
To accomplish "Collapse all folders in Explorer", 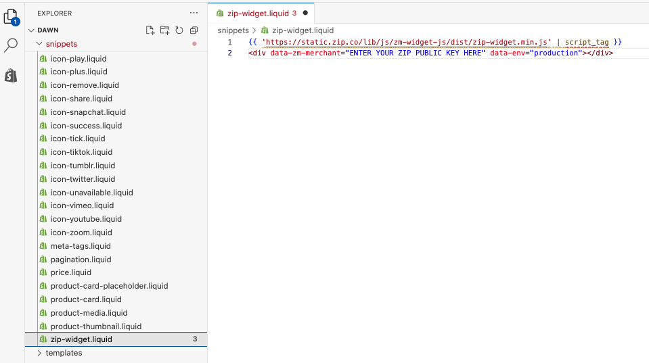I will 194,30.
